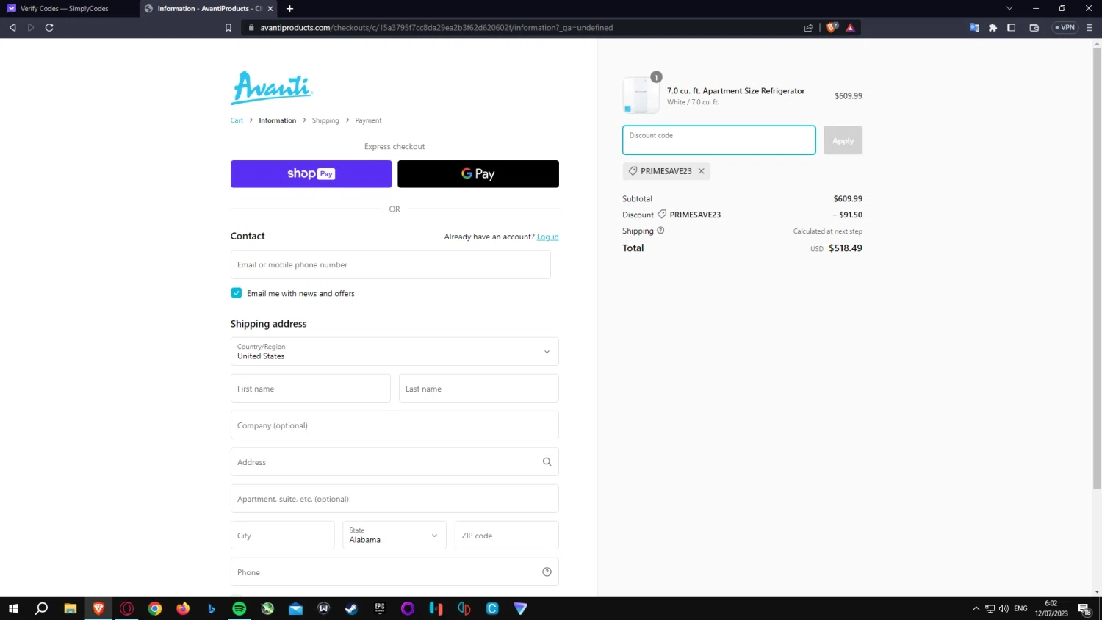This screenshot has width=1102, height=620.
Task: Open the taskbar clock and date
Action: point(1051,608)
